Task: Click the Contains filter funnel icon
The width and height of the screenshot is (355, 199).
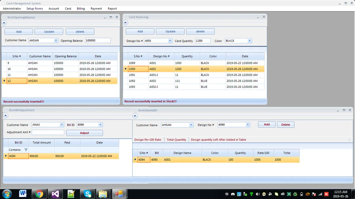Action: point(26,150)
